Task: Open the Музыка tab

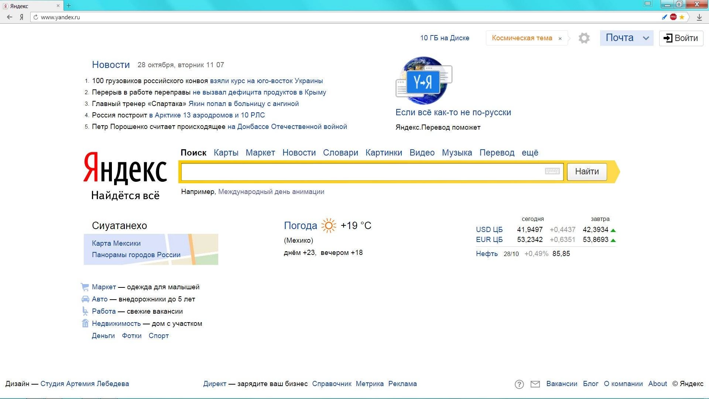Action: coord(457,153)
